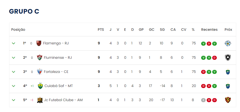Click the Jc Futebol Clube crest
Screen dimensions: 240x112
40,100
